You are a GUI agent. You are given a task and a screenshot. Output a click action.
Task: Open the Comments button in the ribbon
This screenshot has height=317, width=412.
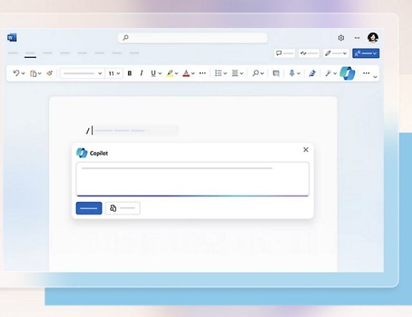coord(285,53)
